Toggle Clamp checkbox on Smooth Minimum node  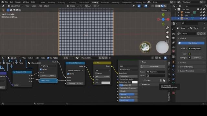pos(68,74)
